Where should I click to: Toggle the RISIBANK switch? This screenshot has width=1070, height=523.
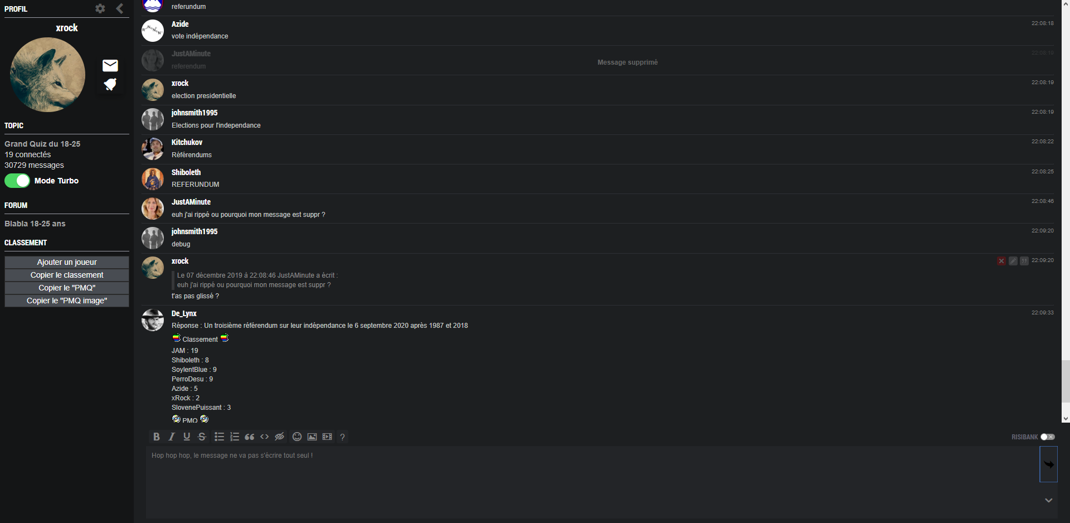1048,437
